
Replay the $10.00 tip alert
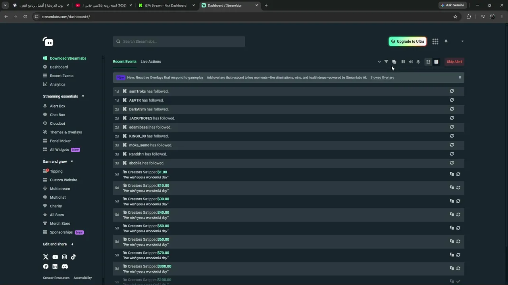458,188
